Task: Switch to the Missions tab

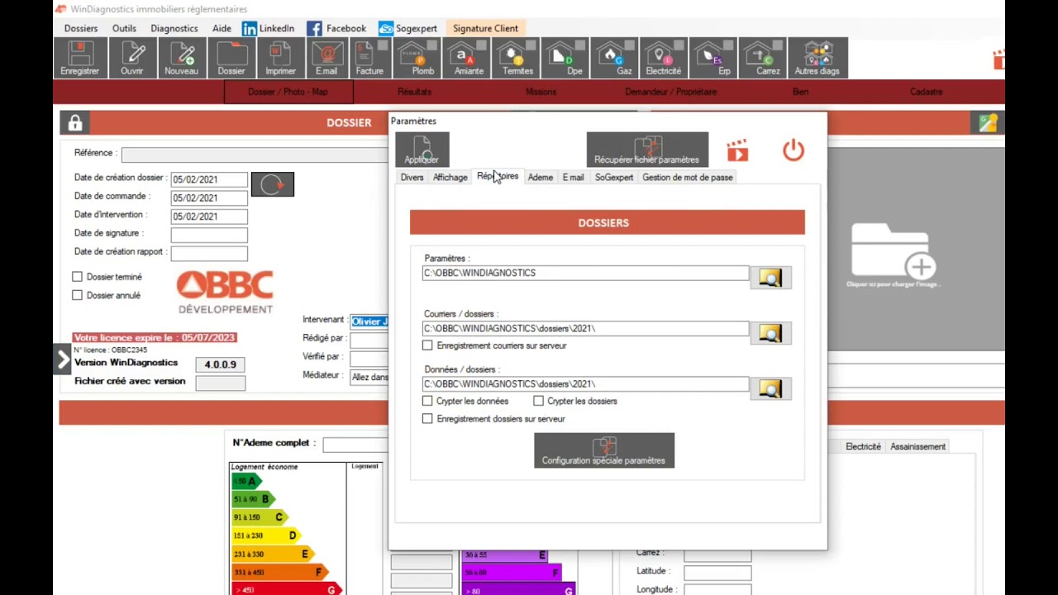Action: point(541,92)
